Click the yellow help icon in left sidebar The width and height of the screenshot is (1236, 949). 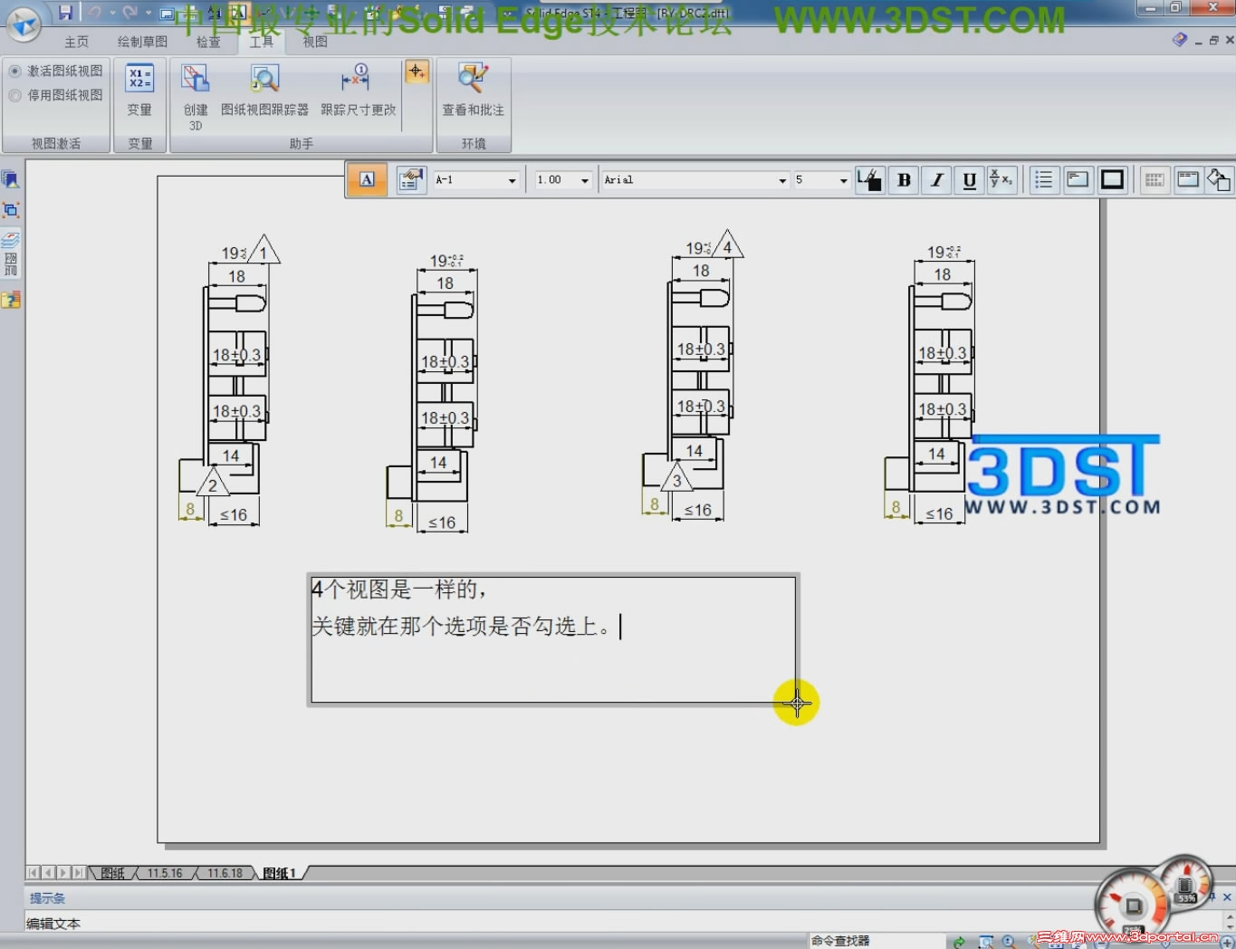point(10,300)
